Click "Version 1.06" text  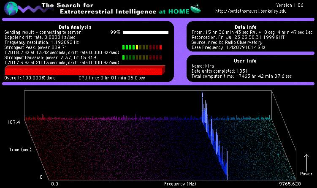[290, 5]
